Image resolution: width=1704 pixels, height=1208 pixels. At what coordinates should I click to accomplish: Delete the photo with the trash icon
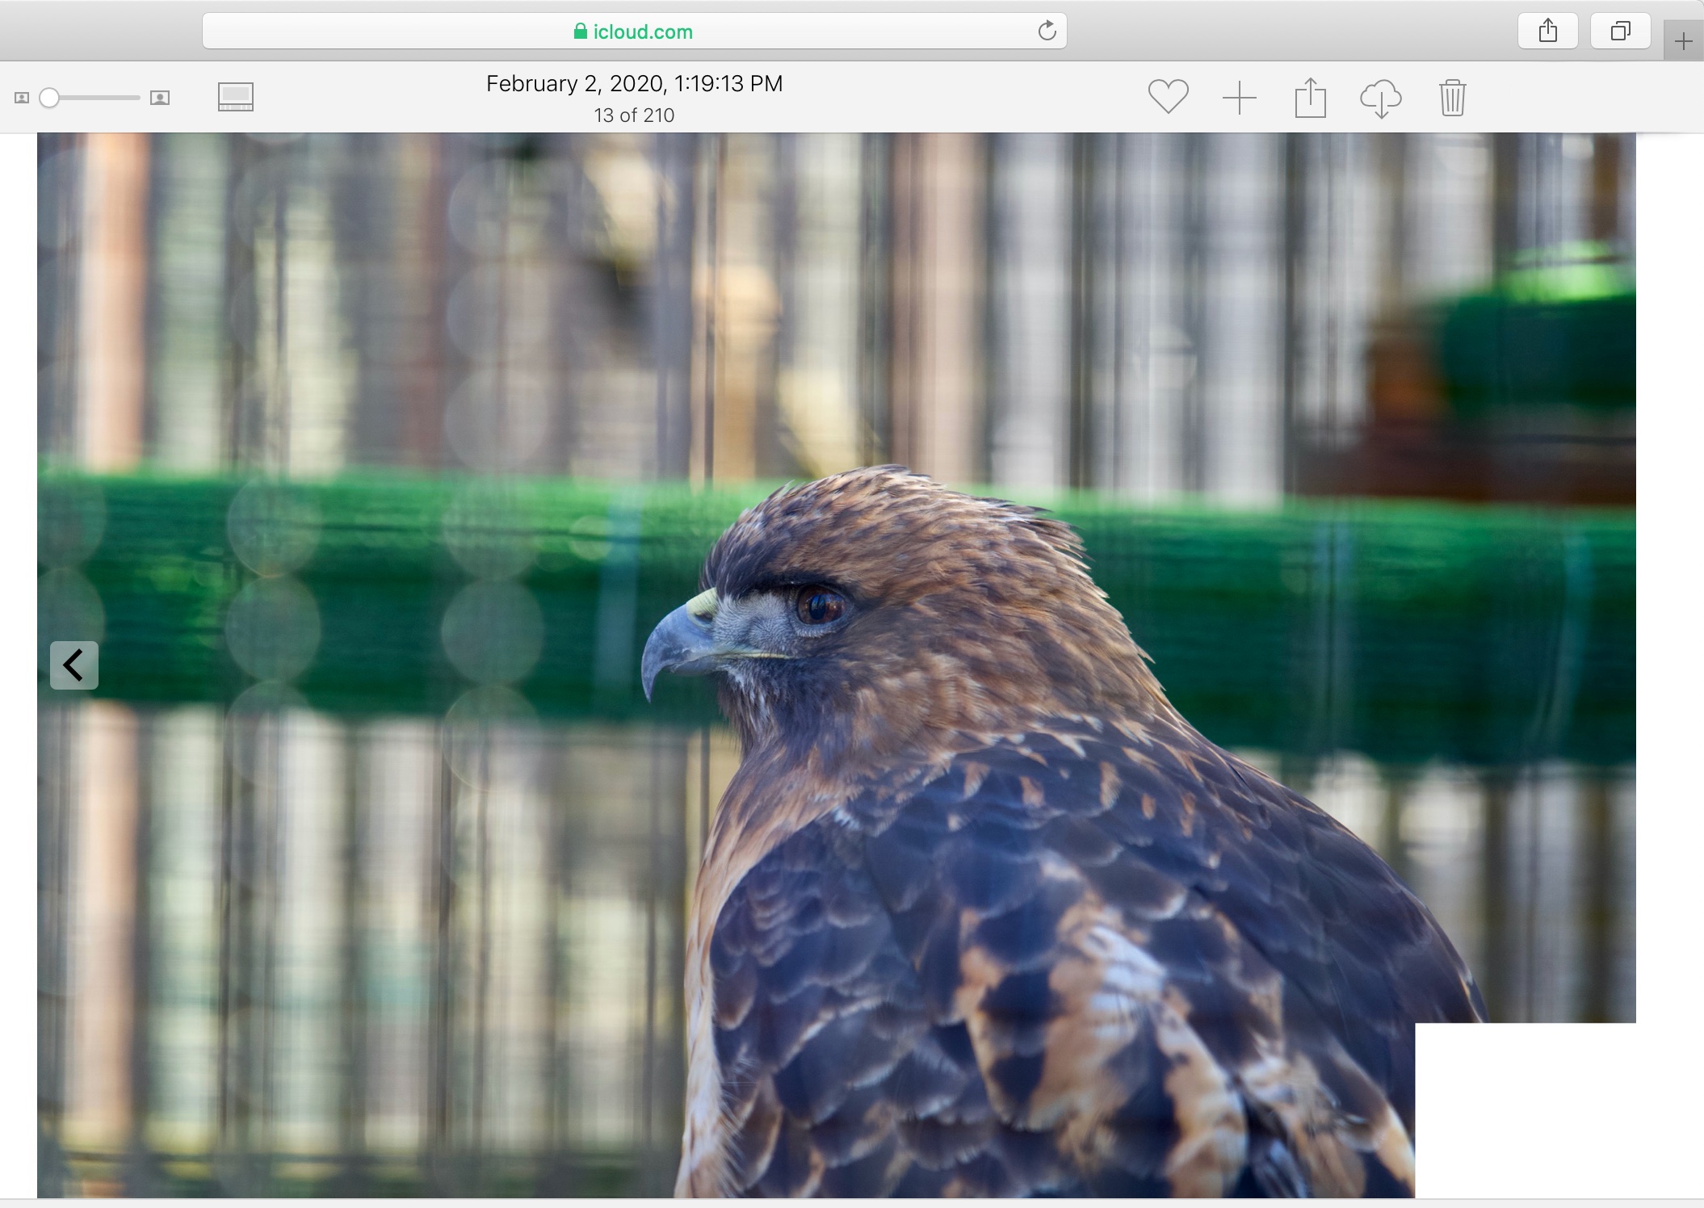(x=1452, y=98)
